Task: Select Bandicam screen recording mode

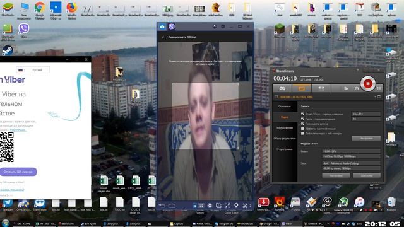Action: coord(302,88)
